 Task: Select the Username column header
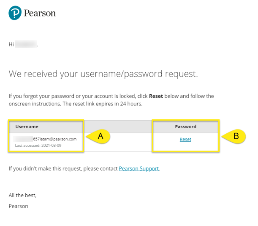[x=27, y=127]
